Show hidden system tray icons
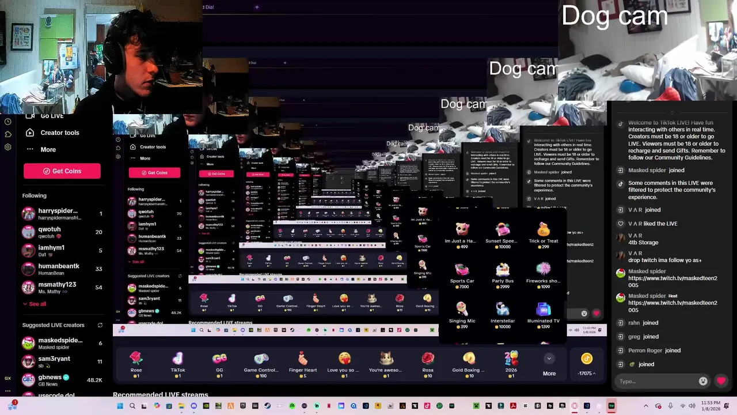 (x=645, y=406)
